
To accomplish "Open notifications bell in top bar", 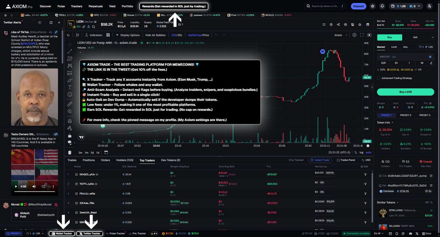I will pos(382,6).
